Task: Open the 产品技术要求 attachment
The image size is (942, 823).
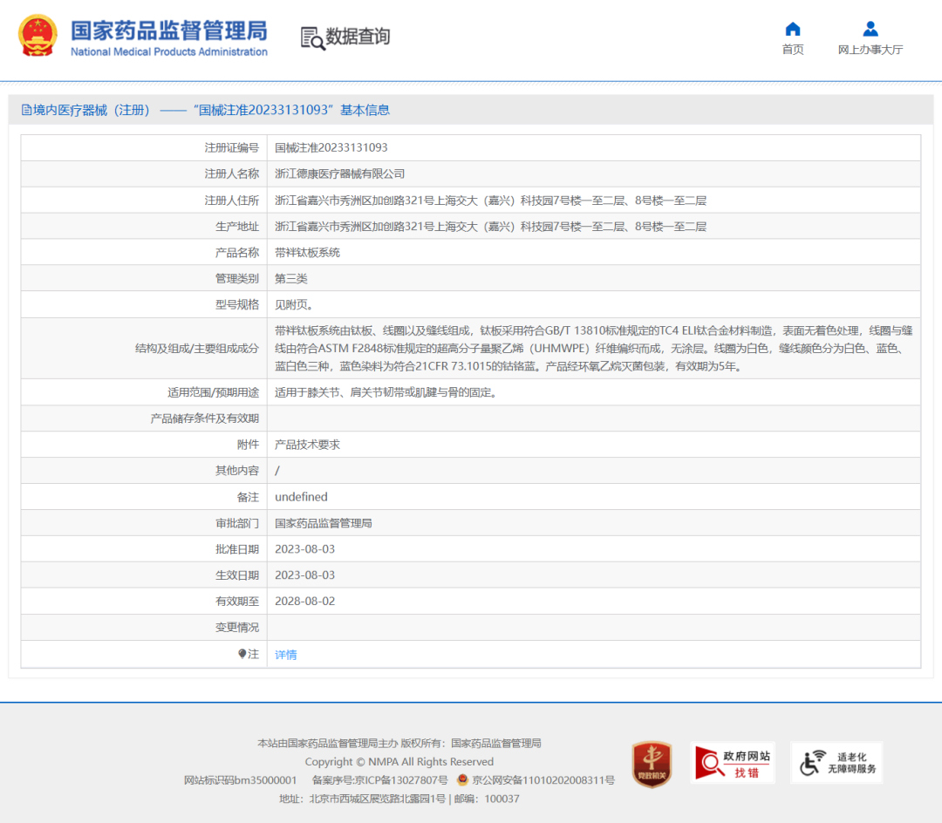Action: [x=307, y=445]
